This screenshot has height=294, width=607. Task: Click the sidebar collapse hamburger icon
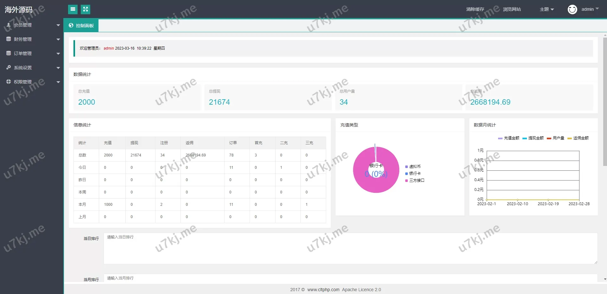pos(73,9)
